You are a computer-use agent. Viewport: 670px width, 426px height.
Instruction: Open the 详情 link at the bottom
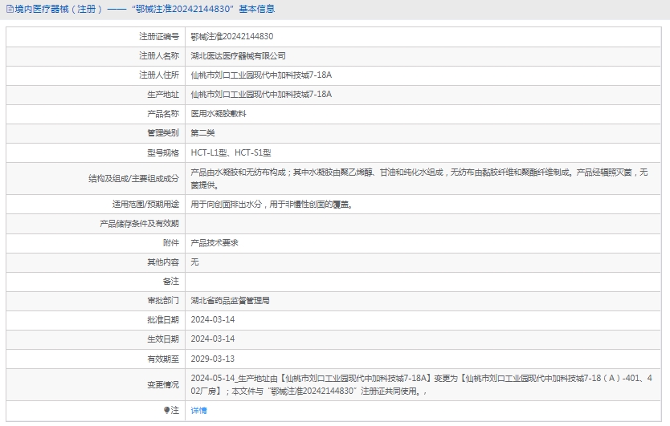[x=198, y=410]
